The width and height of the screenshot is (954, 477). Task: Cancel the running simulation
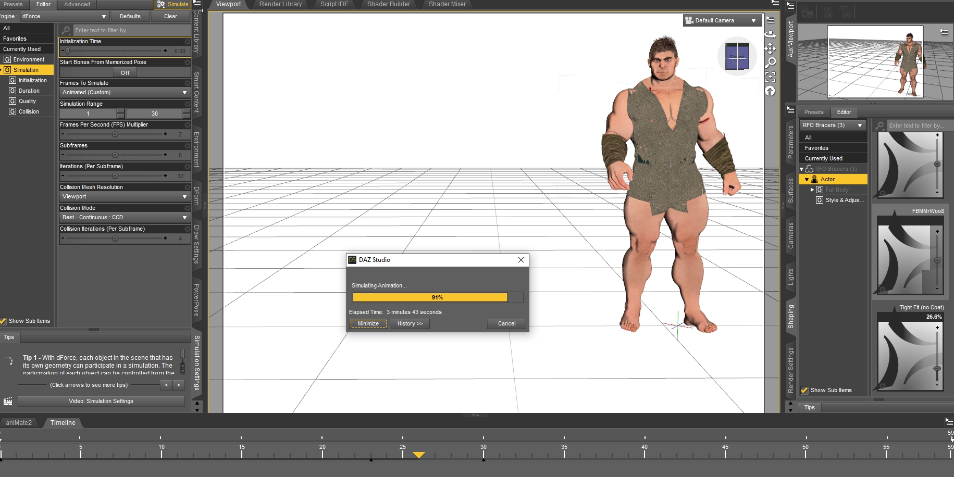(x=506, y=324)
